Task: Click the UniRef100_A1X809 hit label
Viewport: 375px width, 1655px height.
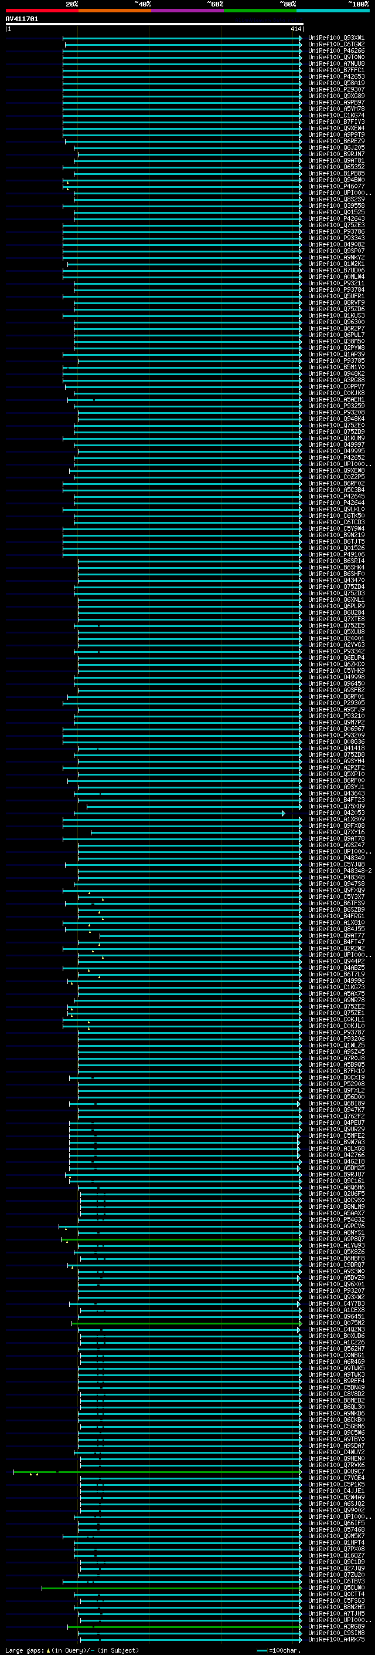Action: [x=336, y=819]
